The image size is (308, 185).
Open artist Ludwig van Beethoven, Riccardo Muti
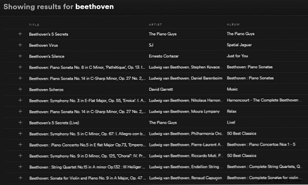(186, 156)
